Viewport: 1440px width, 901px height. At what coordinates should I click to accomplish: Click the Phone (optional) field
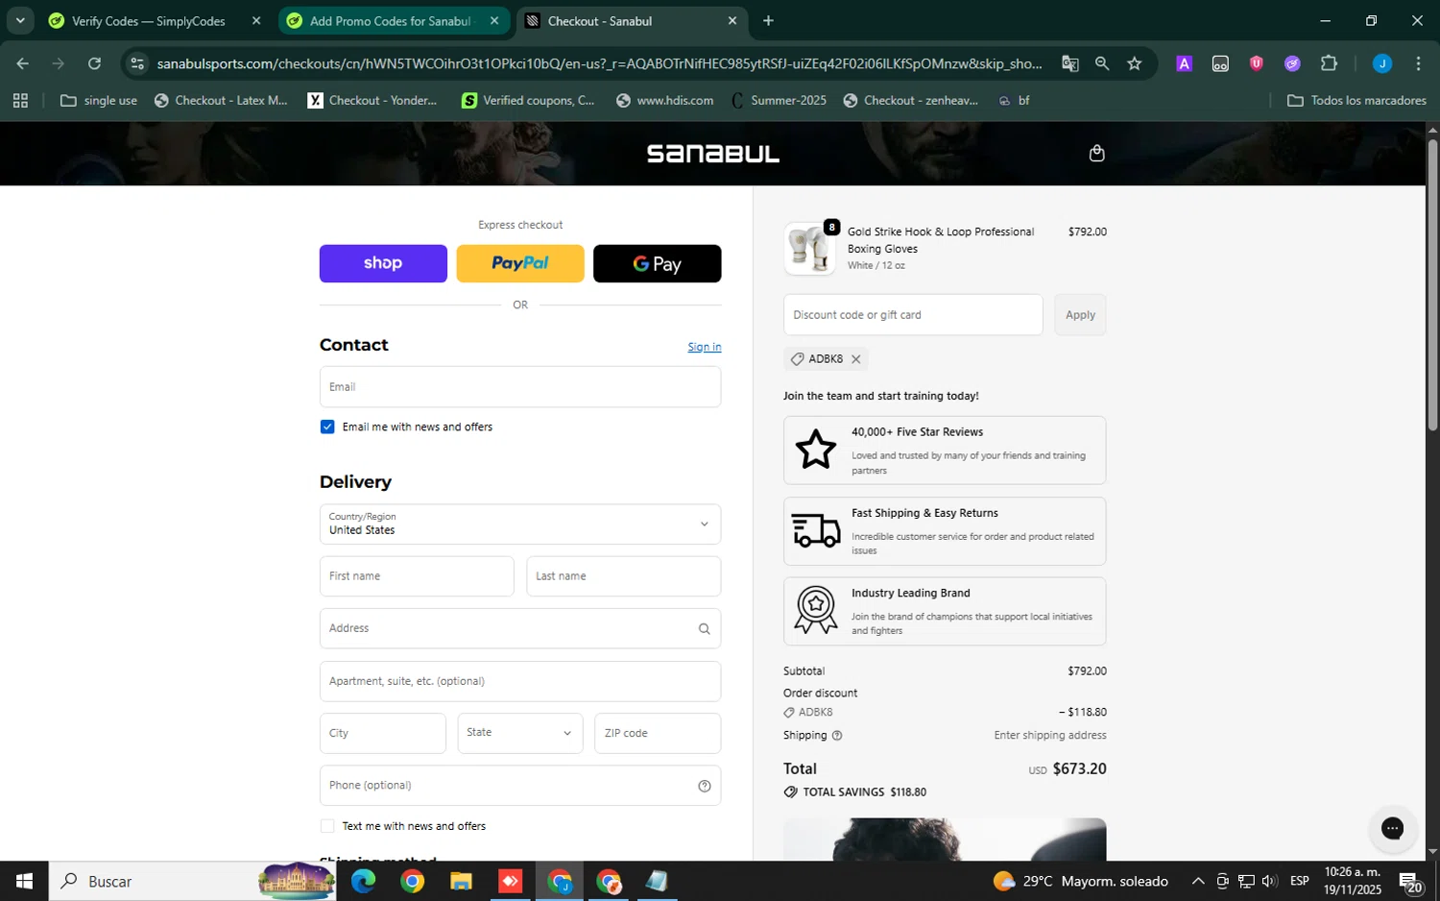click(x=520, y=786)
